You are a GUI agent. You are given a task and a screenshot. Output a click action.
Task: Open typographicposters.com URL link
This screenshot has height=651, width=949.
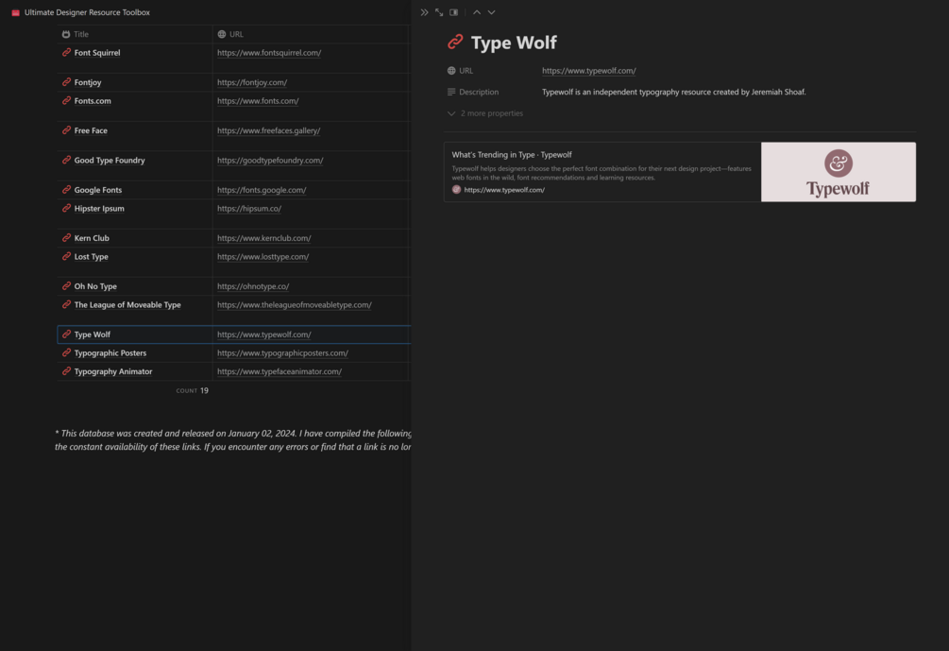(282, 353)
